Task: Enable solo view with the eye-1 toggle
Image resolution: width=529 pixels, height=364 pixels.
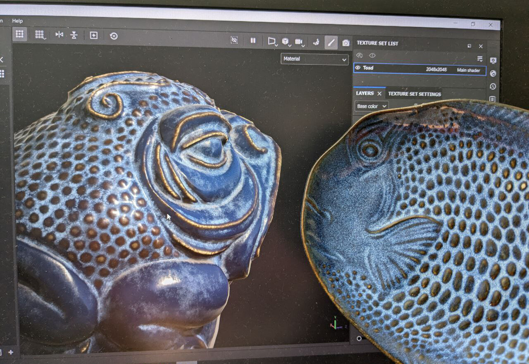Action: [x=372, y=55]
